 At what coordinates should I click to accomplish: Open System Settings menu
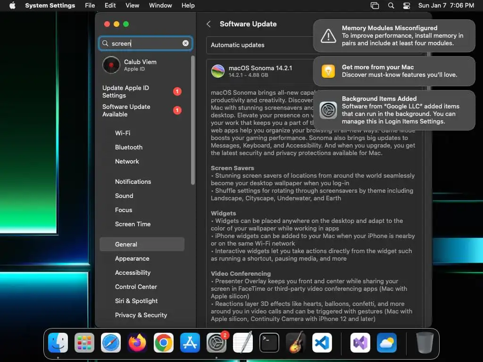(50, 6)
